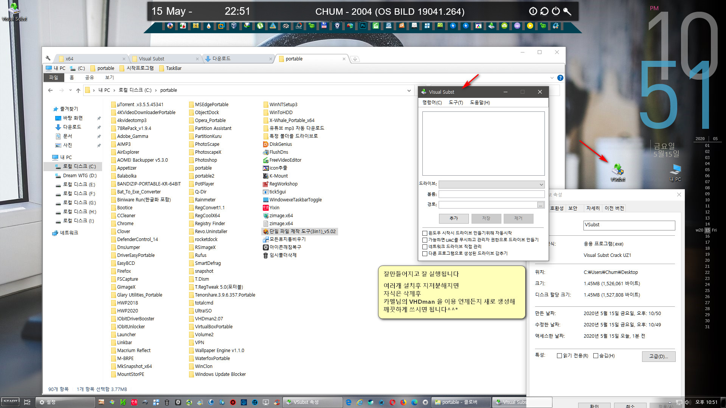Click the 추가 button in Visual Subst
Image resolution: width=726 pixels, height=408 pixels.
tap(454, 218)
